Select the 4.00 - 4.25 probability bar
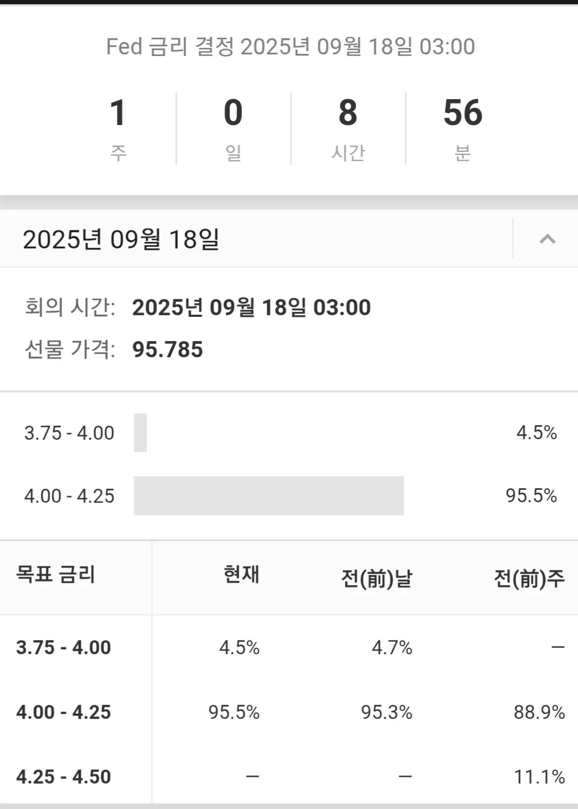Viewport: 578px width, 809px height. click(268, 496)
